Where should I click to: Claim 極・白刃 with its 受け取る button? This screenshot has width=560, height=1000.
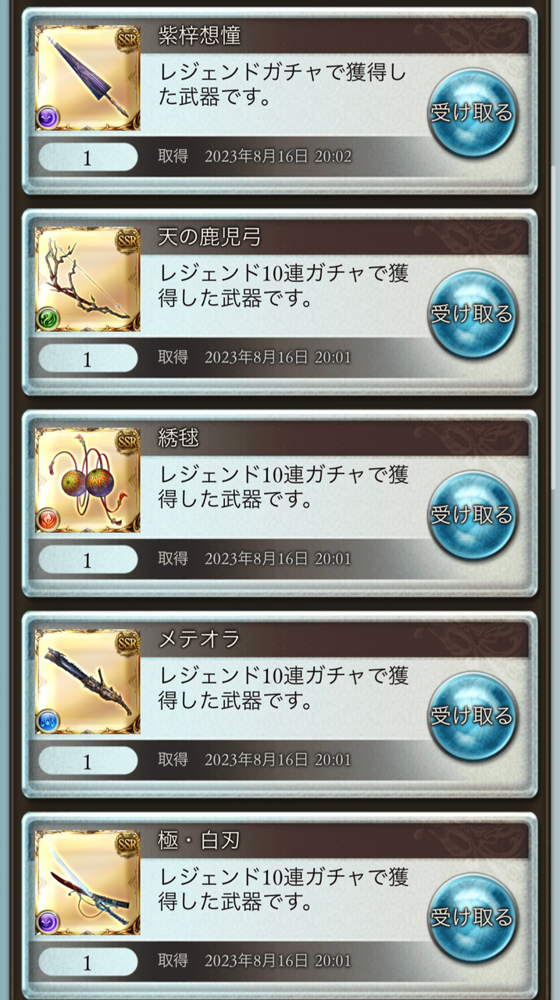tap(472, 916)
